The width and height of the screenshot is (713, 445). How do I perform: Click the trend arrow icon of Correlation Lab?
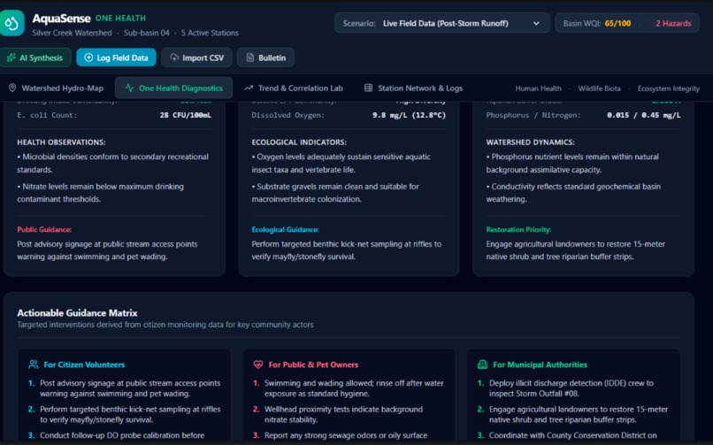249,88
